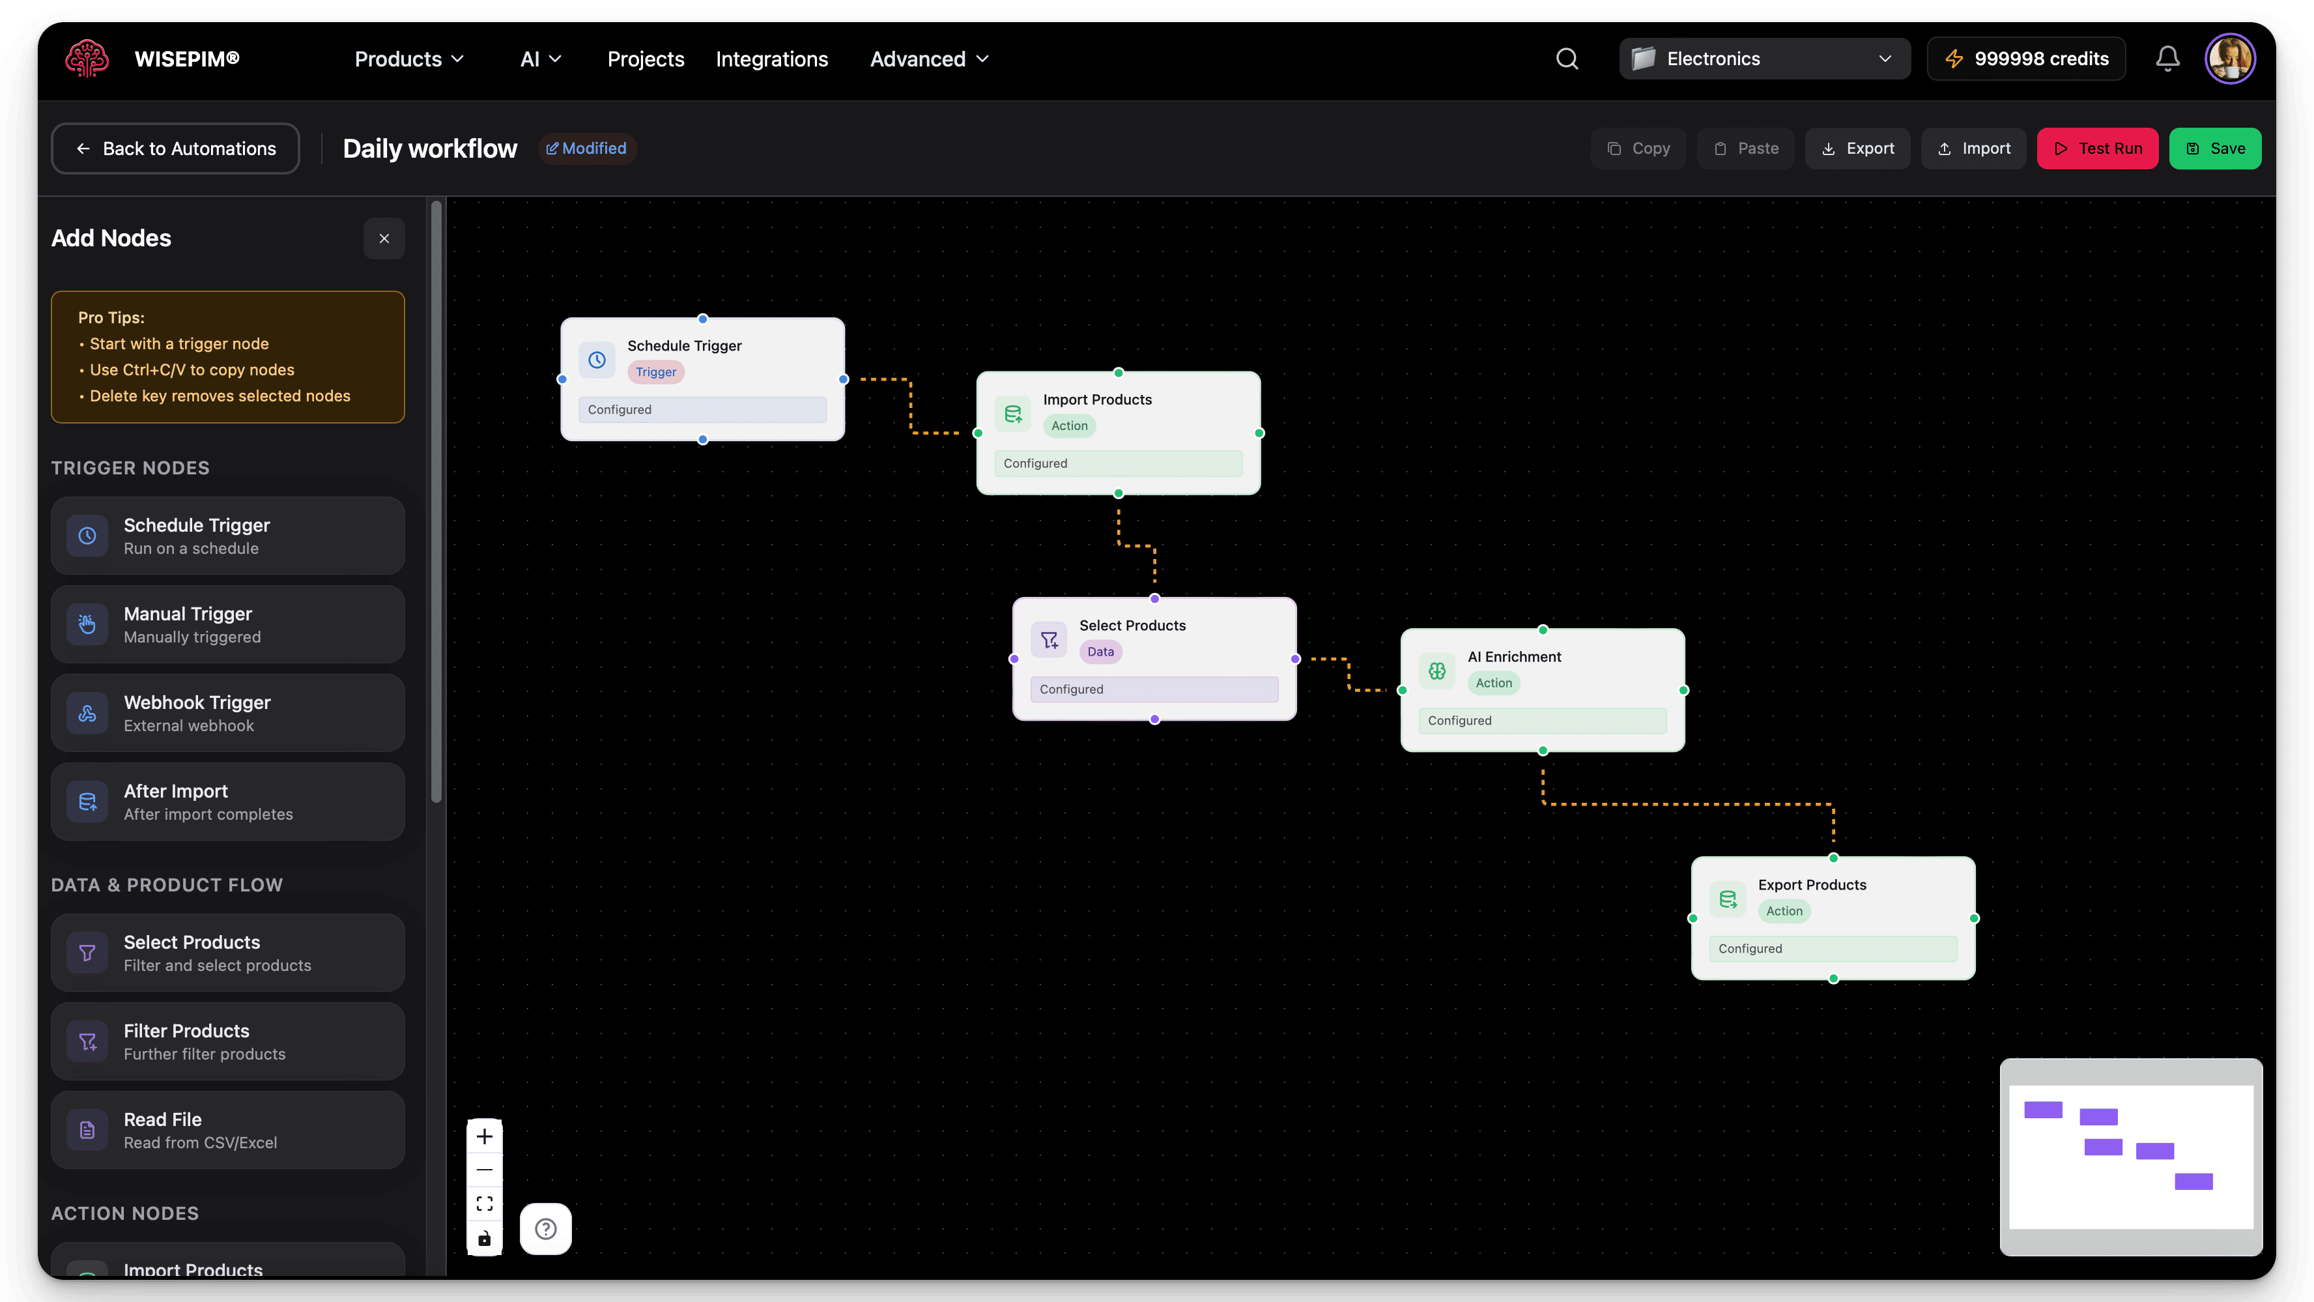Click the notification bell icon
The height and width of the screenshot is (1302, 2314).
tap(2167, 59)
